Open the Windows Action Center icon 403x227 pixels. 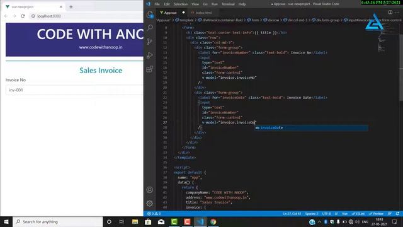pyautogui.click(x=395, y=222)
